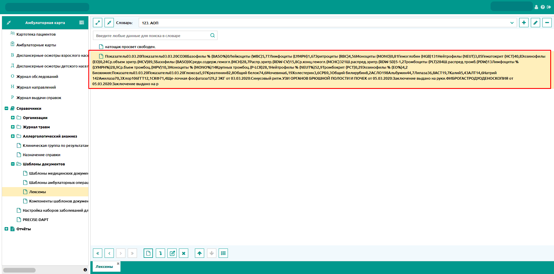
Task: Click the add dictionary plus button
Action: coord(524,23)
